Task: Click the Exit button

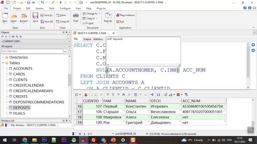Action: (120, 22)
